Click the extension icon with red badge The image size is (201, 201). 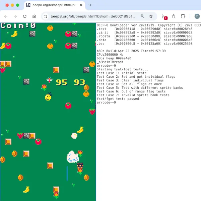coord(164,16)
